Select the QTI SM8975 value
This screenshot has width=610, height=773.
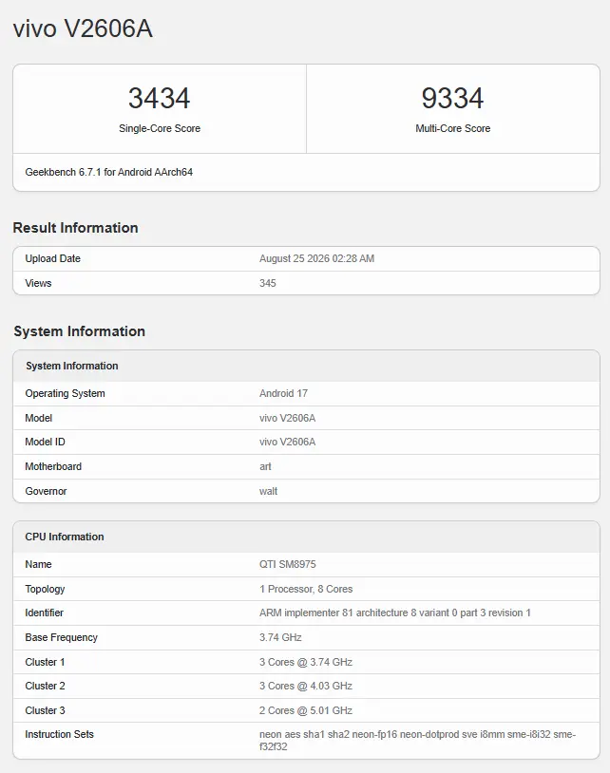[288, 564]
